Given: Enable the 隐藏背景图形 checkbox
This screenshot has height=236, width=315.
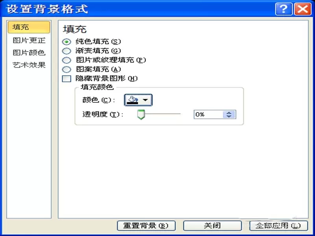Looking at the screenshot, I should tap(67, 79).
